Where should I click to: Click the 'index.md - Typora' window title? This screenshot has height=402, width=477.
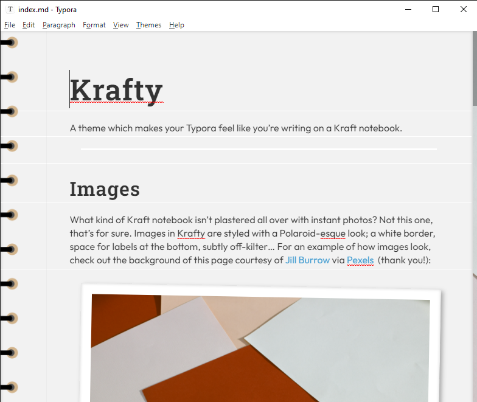[x=47, y=10]
